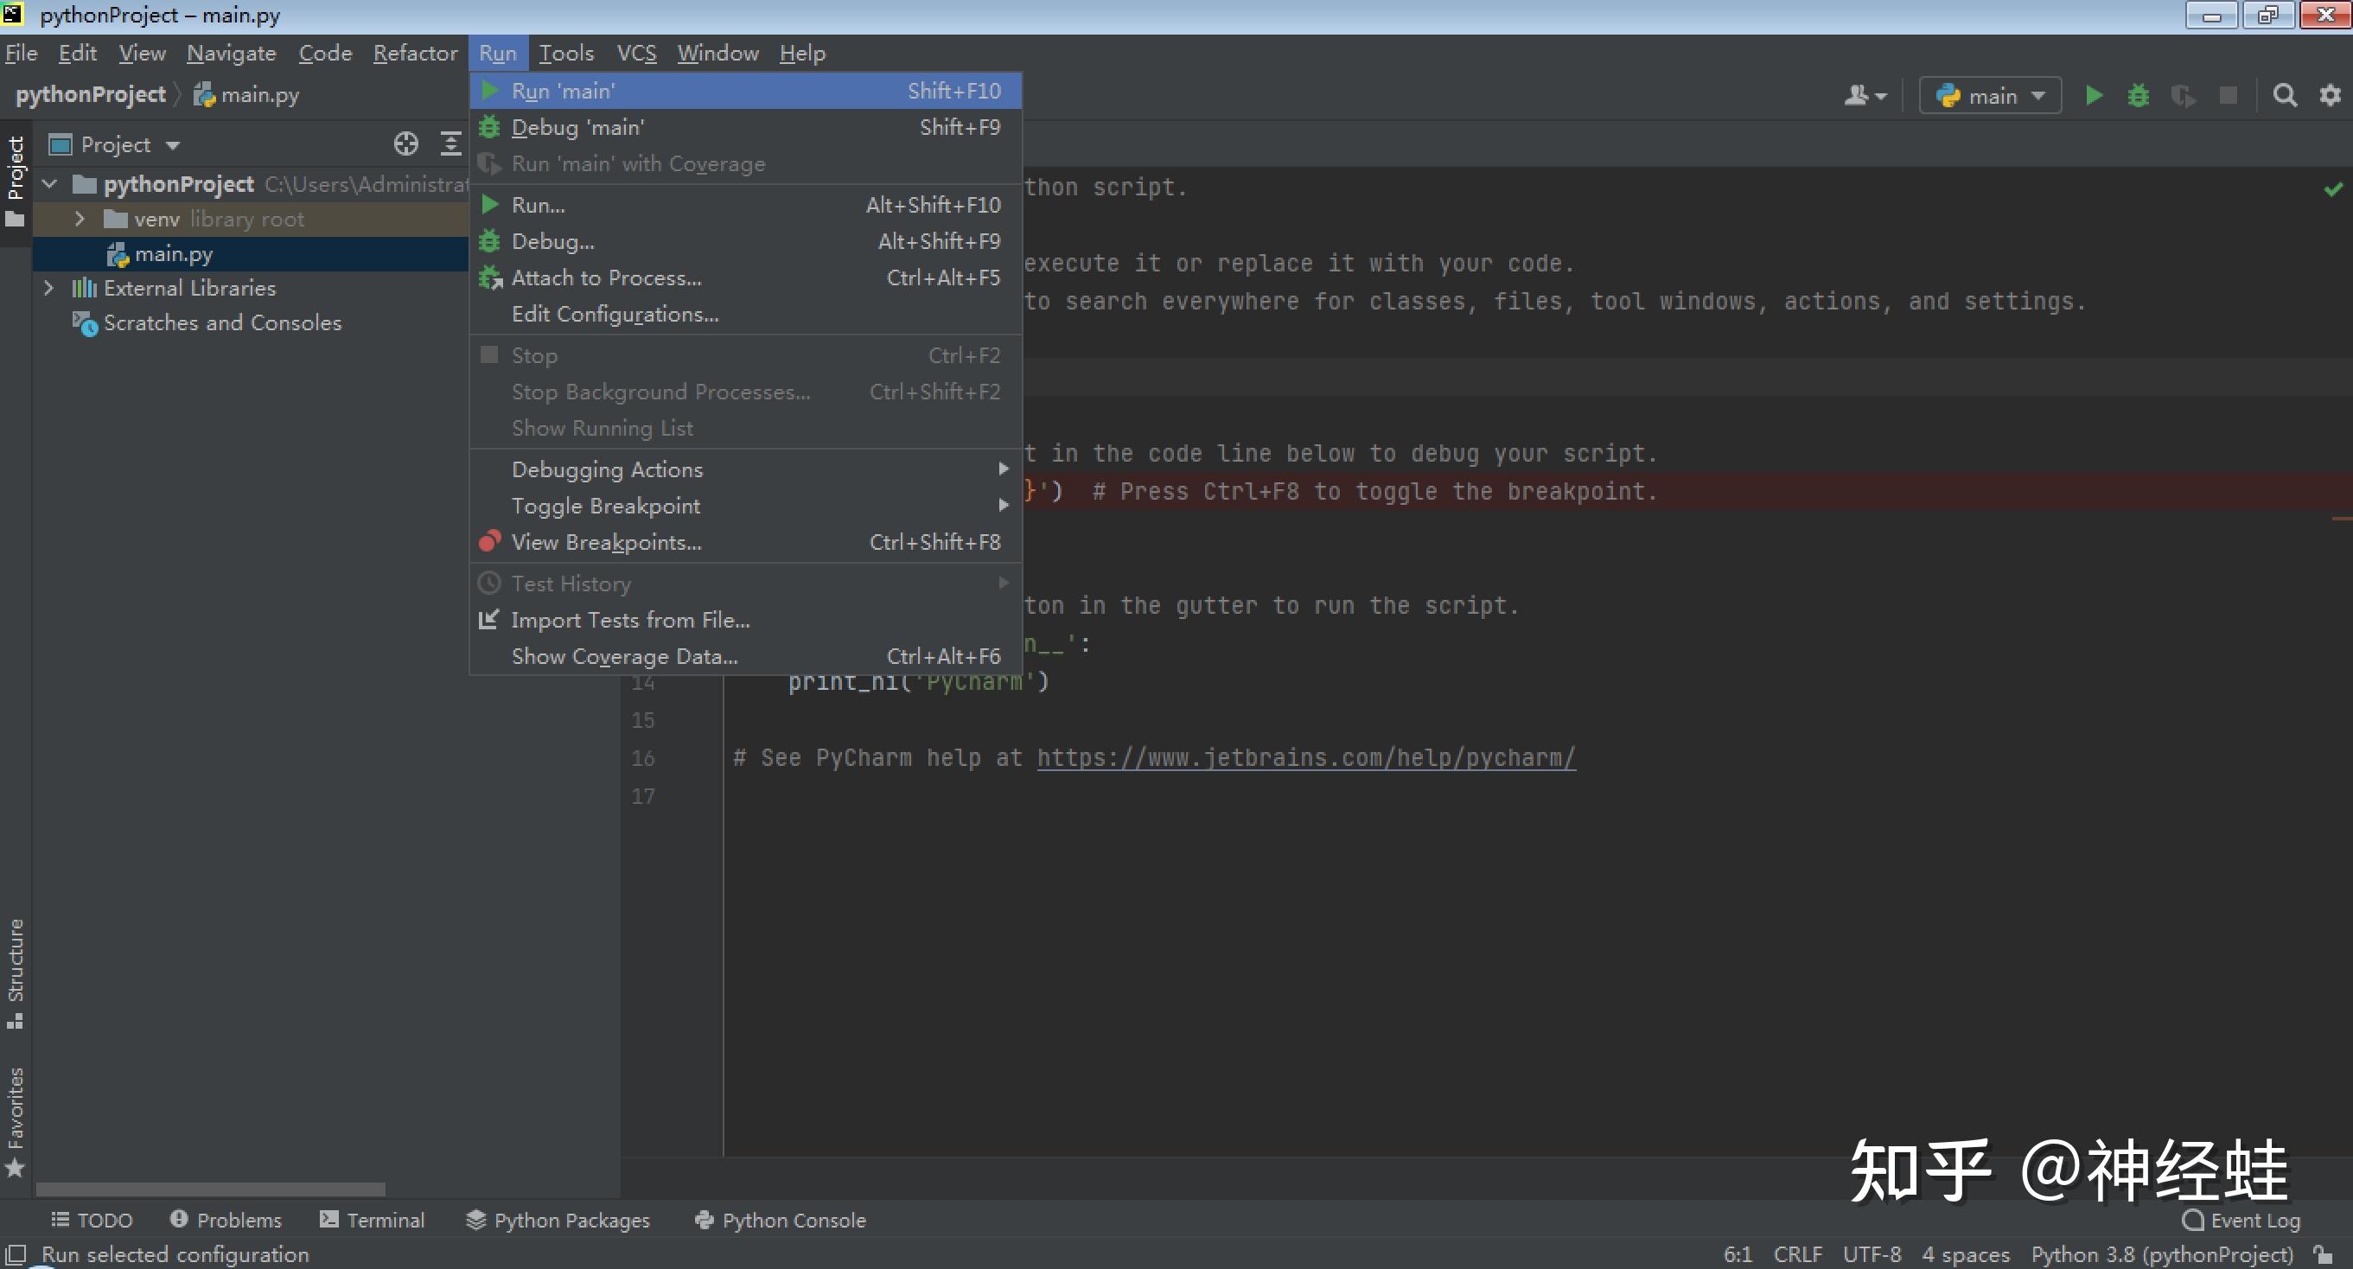Start debugging with the bug icon

click(2138, 94)
